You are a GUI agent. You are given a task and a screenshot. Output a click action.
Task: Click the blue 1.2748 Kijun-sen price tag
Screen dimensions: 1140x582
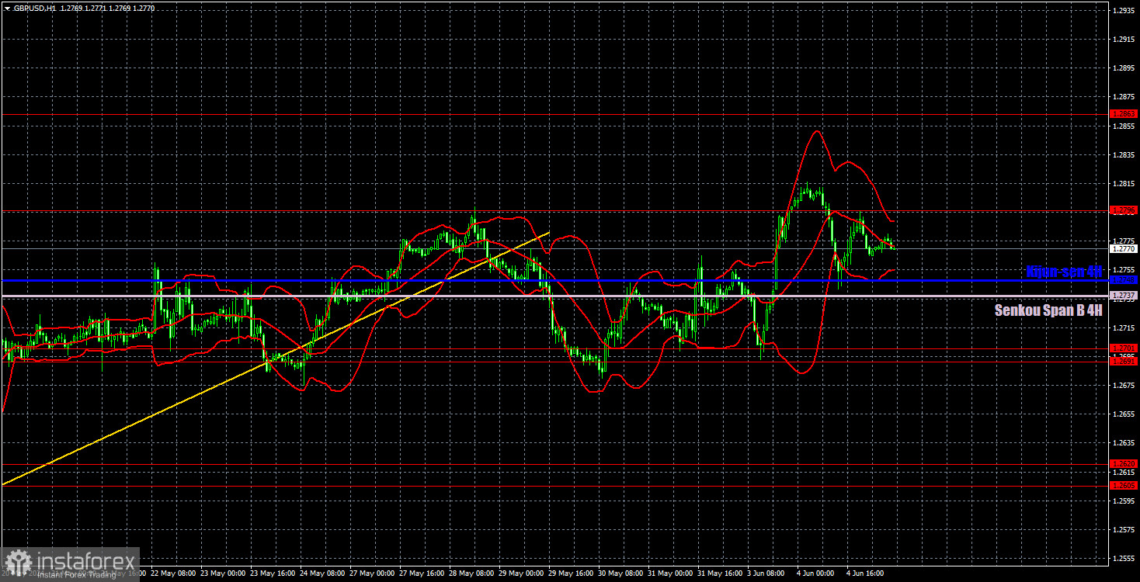tap(1124, 279)
